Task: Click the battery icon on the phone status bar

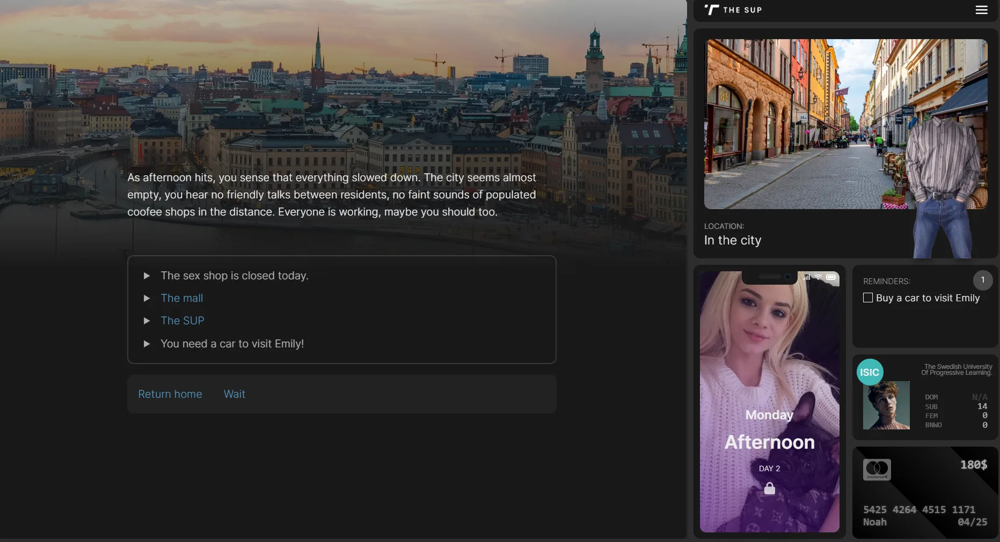Action: pos(830,278)
